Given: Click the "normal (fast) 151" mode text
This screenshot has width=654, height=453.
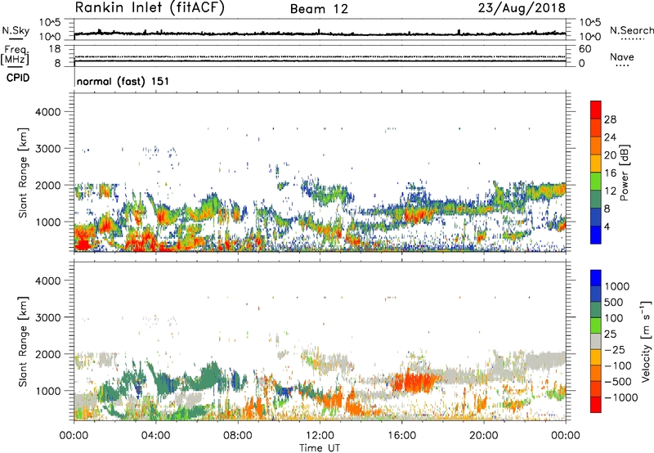Looking at the screenshot, I should tap(123, 81).
